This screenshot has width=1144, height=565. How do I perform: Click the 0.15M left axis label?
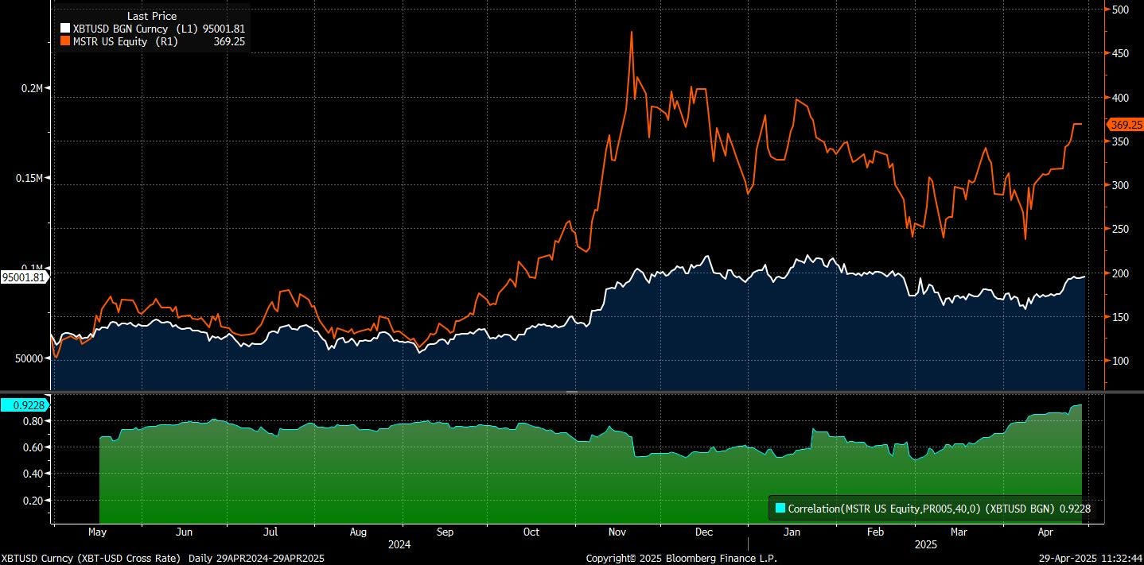coord(29,178)
